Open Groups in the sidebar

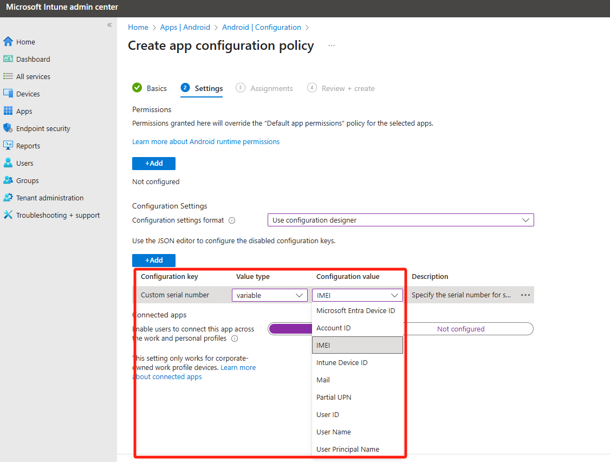(27, 180)
